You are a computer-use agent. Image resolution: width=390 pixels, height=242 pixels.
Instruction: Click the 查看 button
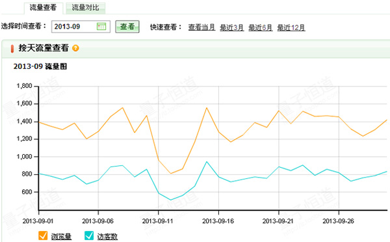pos(127,27)
